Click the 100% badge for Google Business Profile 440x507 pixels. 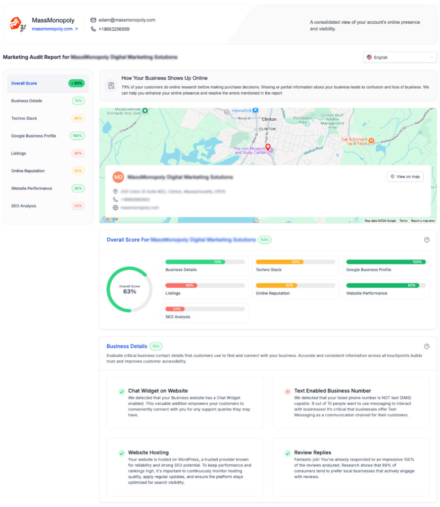[77, 136]
